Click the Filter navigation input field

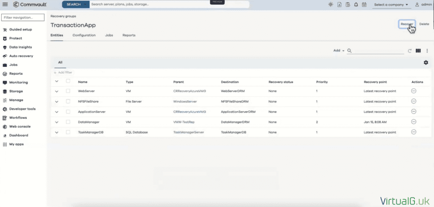pos(23,18)
